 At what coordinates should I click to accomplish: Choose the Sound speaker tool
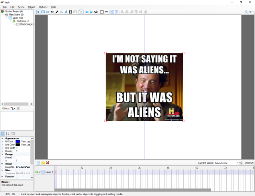tap(52, 12)
